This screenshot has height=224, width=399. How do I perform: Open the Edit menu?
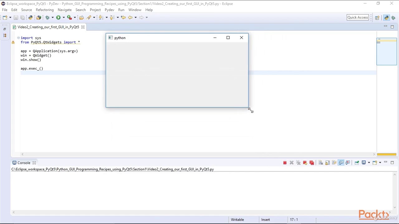click(x=14, y=10)
